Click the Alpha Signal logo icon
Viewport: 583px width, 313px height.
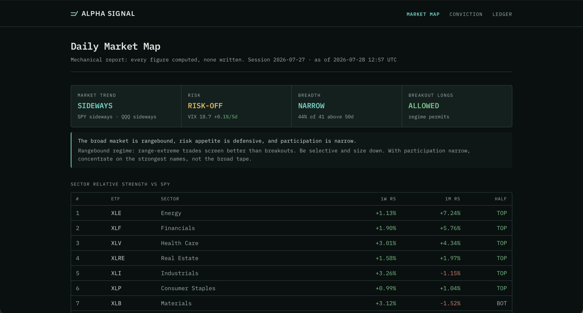click(x=74, y=14)
